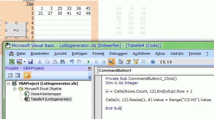
Task: Open the Project Explorer toolbar icon
Action: (x=121, y=62)
